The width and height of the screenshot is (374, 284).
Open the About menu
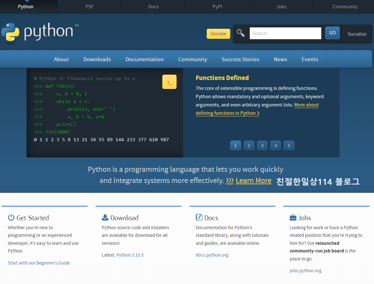click(x=61, y=59)
